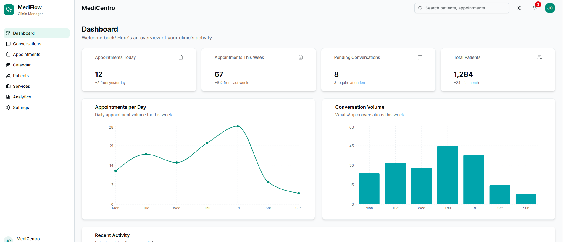Select the Appointments This Week card
The image size is (563, 242).
pyautogui.click(x=259, y=70)
